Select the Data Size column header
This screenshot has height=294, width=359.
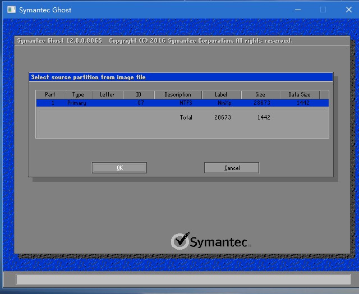point(299,95)
